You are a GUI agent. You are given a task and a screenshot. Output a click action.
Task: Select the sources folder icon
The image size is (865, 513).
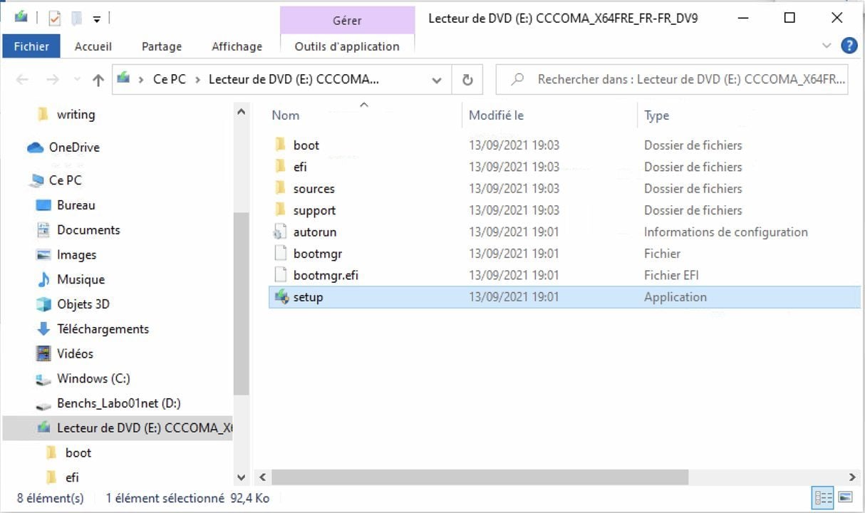click(280, 188)
